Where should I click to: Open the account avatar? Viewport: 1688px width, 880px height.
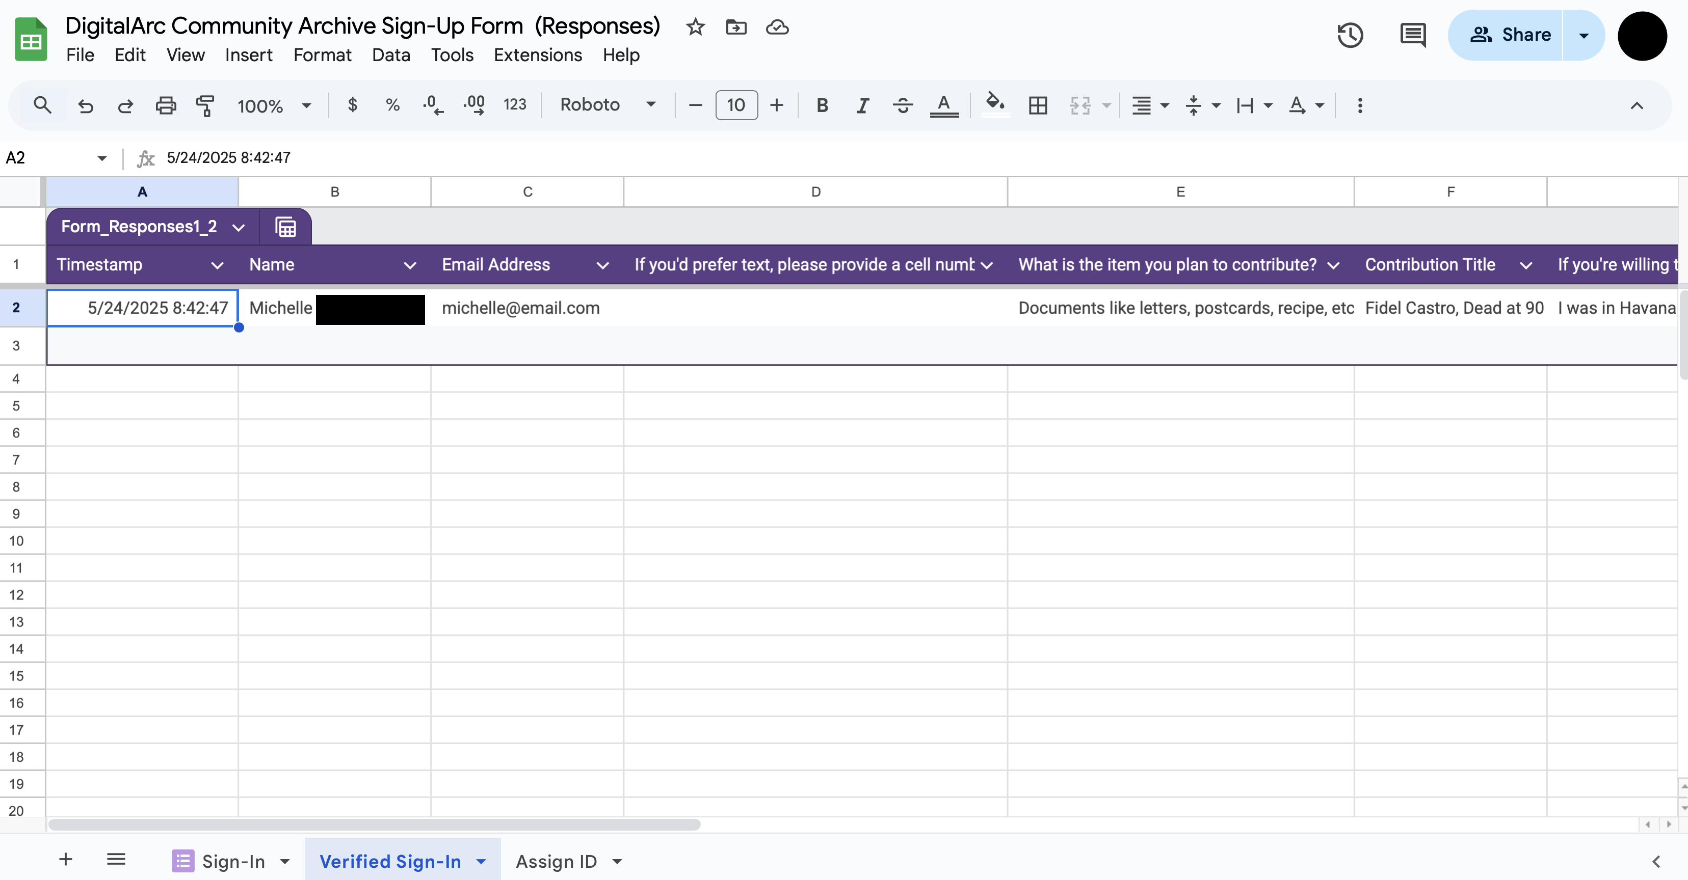coord(1642,35)
